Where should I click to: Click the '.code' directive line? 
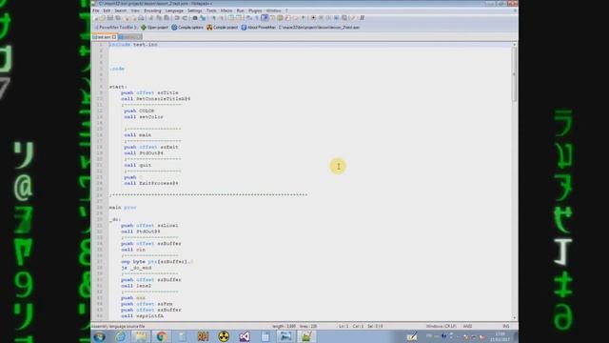[x=117, y=69]
